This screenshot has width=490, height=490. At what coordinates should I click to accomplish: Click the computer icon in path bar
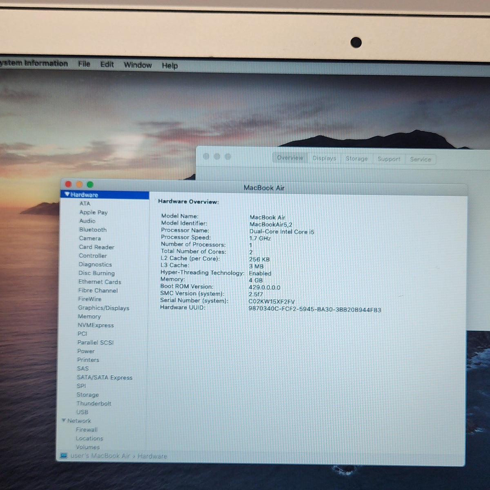click(x=64, y=456)
